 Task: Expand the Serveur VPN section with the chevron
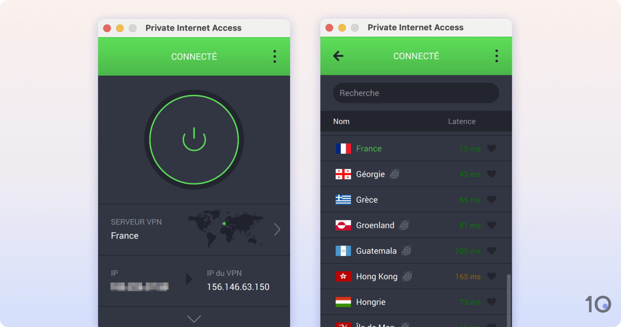(277, 229)
